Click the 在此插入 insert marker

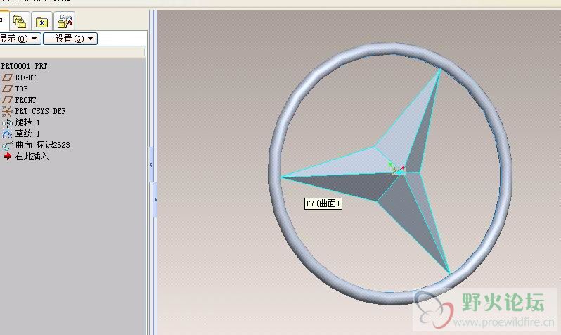[32, 156]
